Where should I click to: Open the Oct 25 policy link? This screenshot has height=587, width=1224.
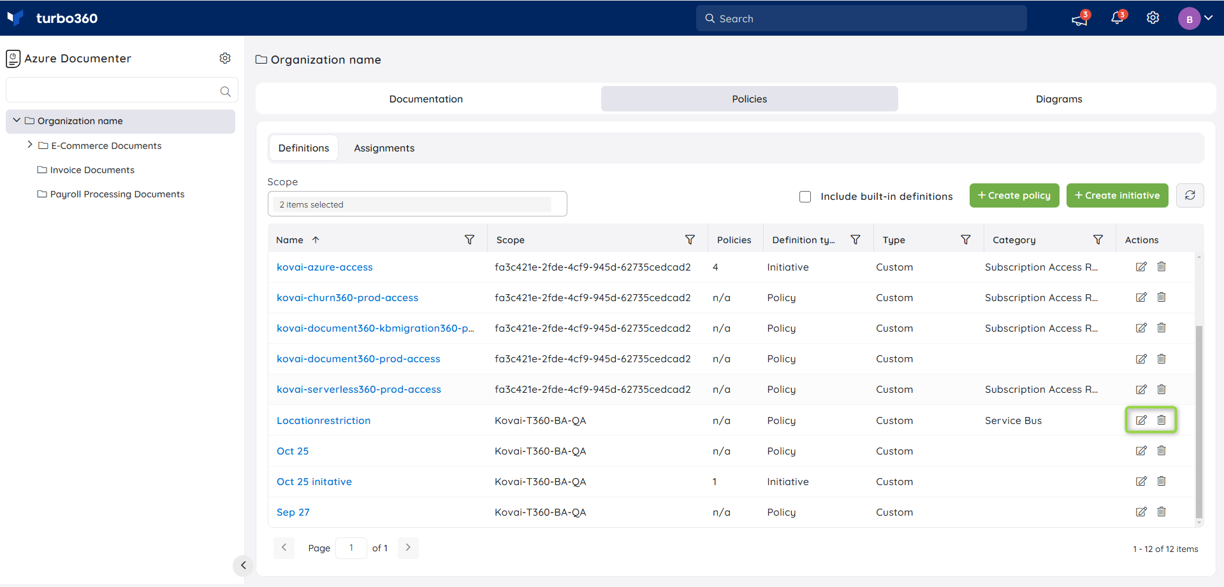293,451
